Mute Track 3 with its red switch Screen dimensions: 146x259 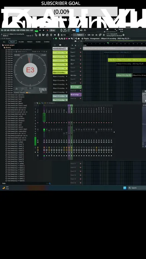click(81, 56)
